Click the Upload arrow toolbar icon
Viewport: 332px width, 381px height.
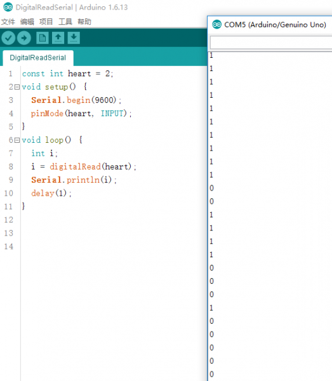pos(23,38)
